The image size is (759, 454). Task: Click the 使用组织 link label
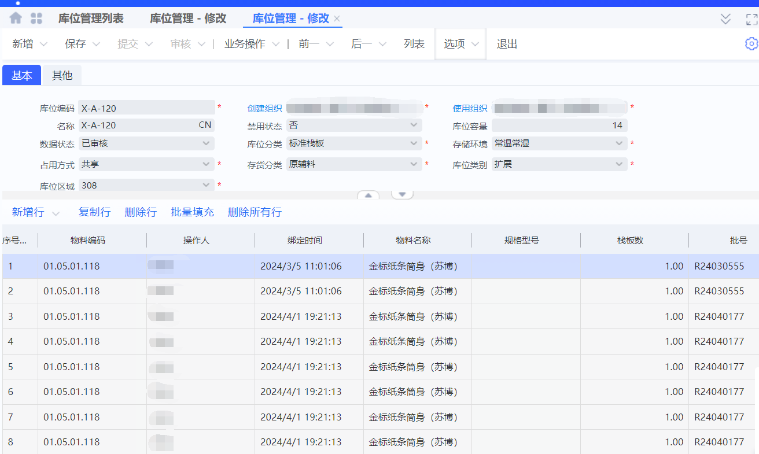(470, 108)
